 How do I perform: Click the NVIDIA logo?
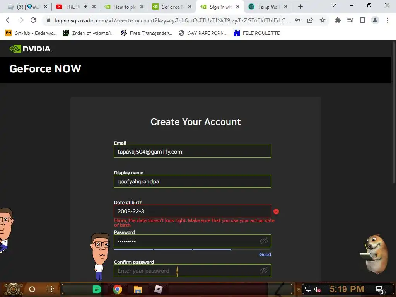point(31,48)
